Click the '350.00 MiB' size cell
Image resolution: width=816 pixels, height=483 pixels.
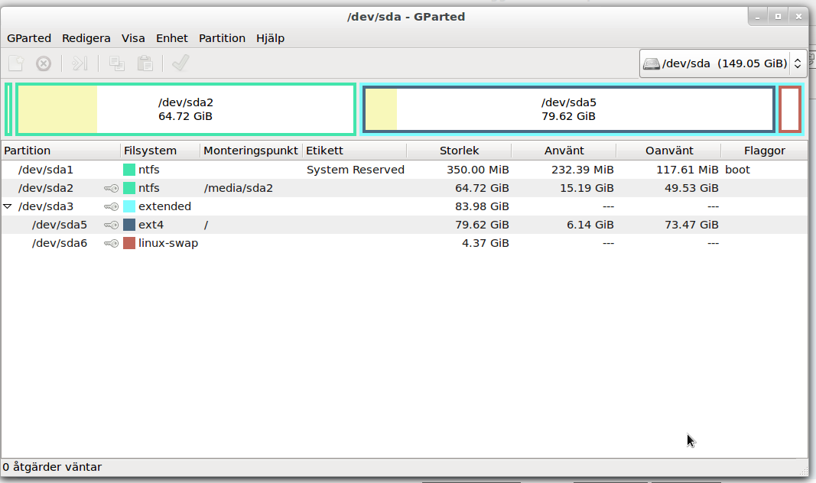[x=478, y=170]
